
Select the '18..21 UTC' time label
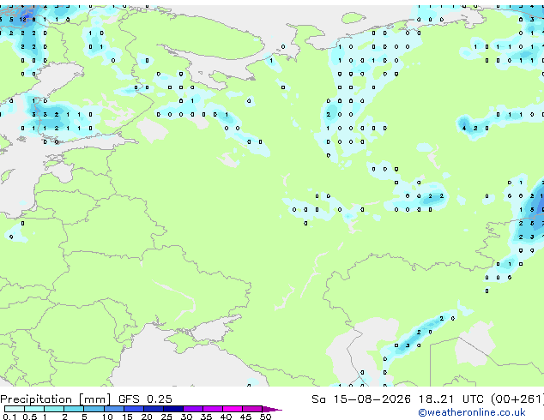pos(450,399)
